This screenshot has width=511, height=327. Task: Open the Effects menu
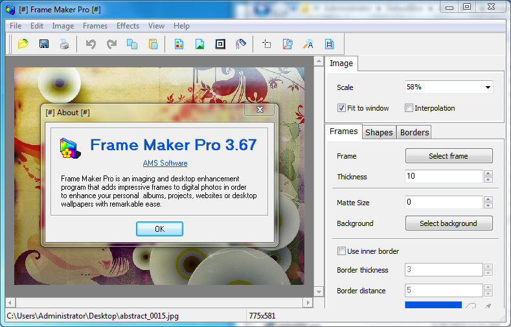tap(128, 26)
